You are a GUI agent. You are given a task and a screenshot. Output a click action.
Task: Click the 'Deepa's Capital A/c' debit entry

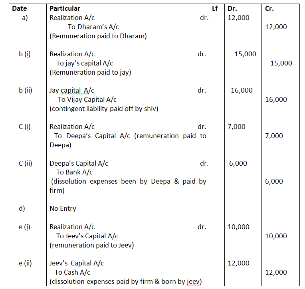click(x=79, y=163)
